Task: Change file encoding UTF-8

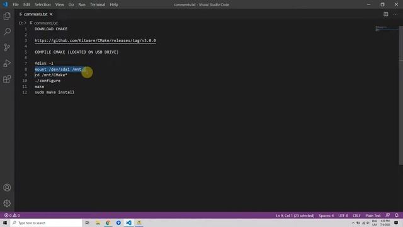Action: [x=343, y=216]
